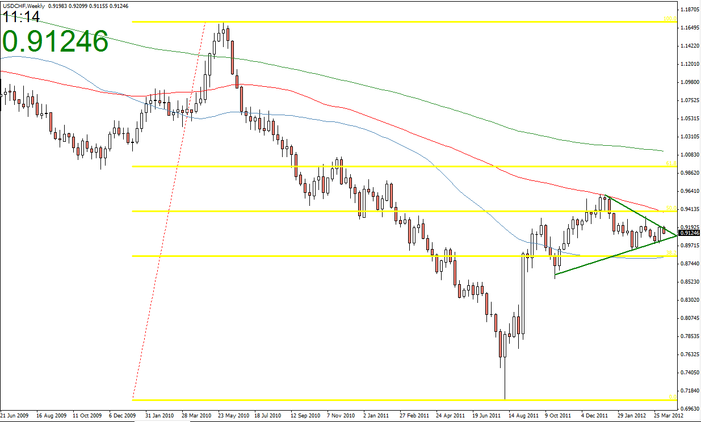Click the 4 Dec 2011 date label

tap(595, 416)
